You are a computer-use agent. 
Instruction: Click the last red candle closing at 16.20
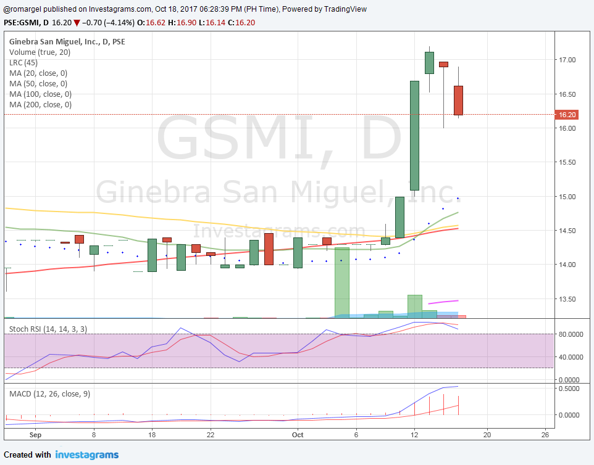[458, 101]
